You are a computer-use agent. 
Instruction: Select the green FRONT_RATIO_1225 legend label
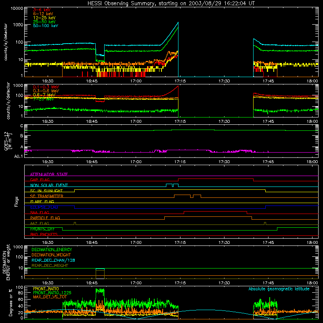click(x=52, y=293)
